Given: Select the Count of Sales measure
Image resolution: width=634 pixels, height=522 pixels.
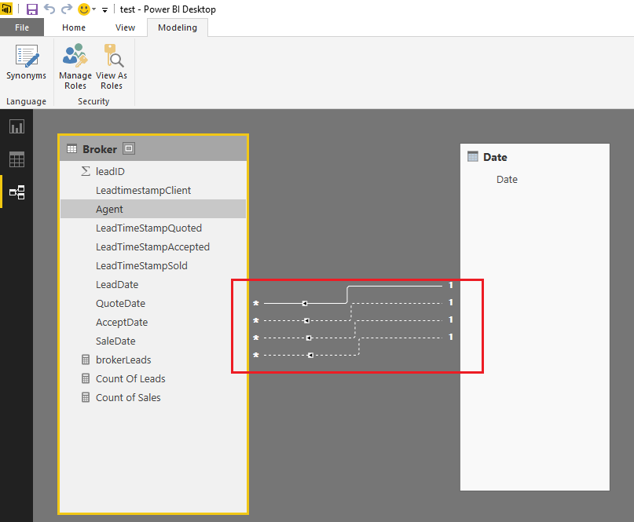Looking at the screenshot, I should coord(153,397).
